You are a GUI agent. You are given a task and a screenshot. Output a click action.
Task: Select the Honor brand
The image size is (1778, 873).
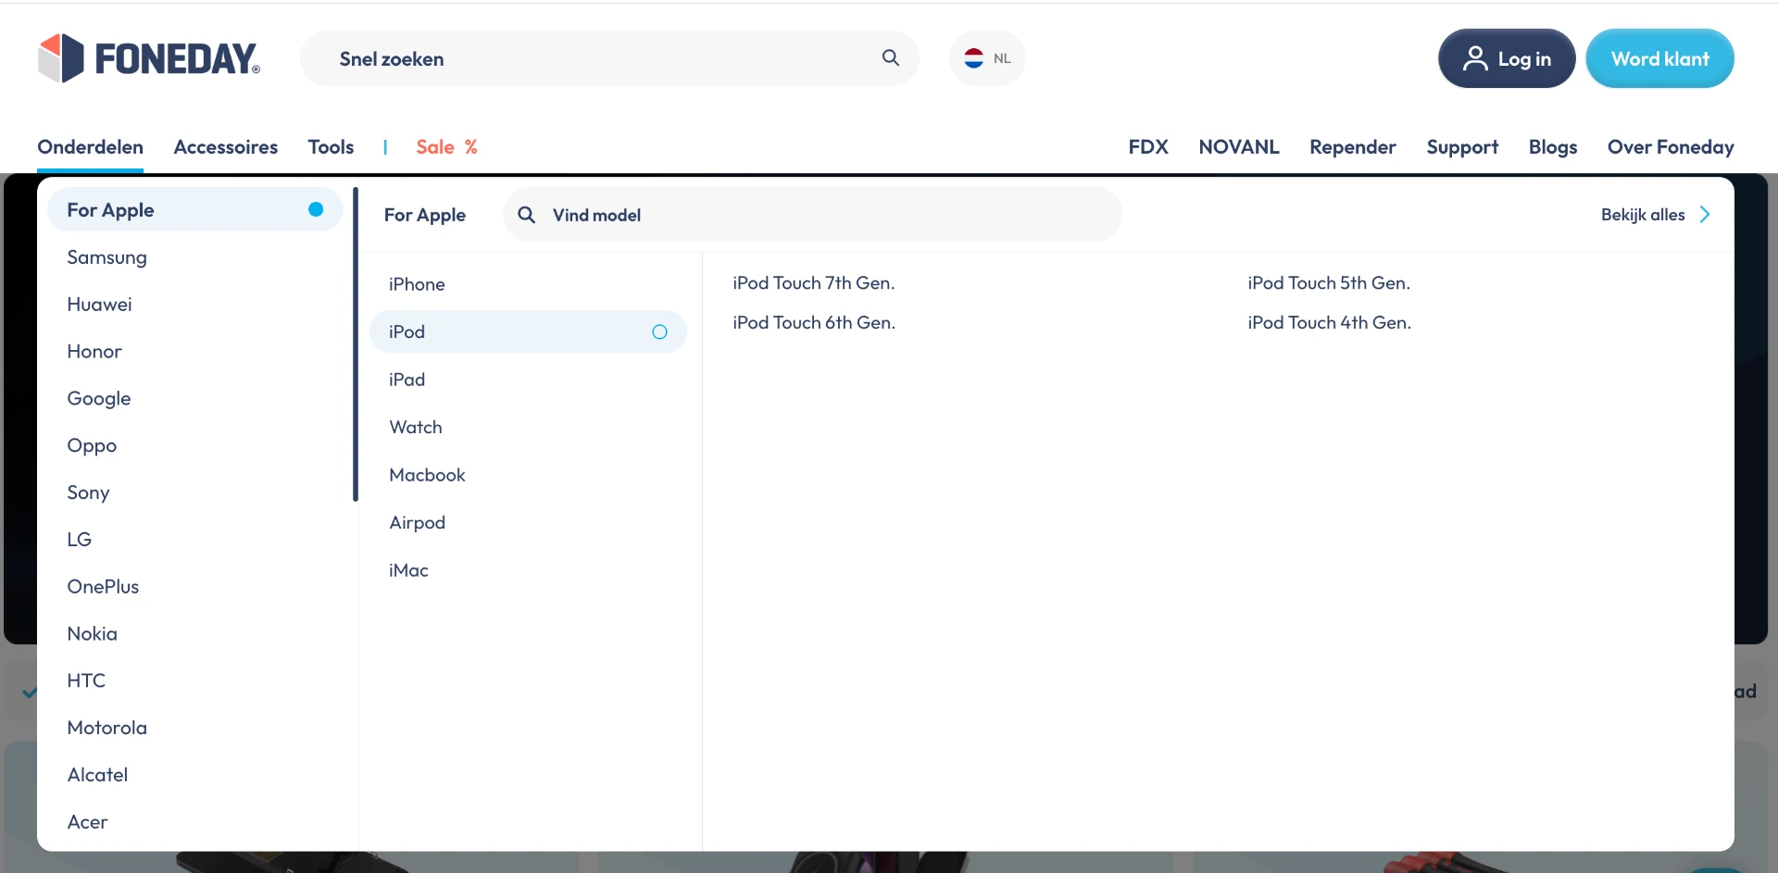pos(94,352)
